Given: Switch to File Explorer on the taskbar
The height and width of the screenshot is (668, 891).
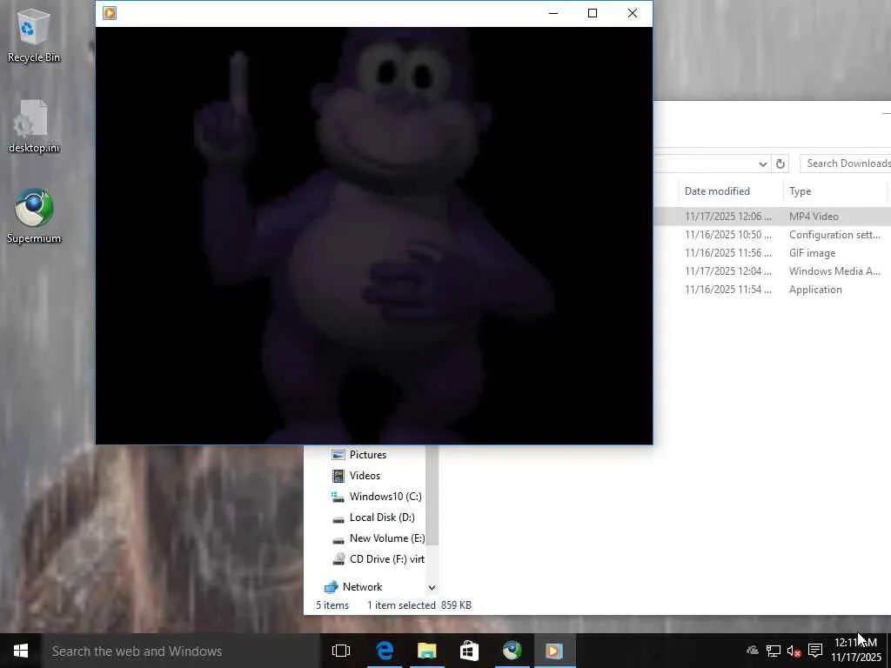Looking at the screenshot, I should click(x=426, y=651).
